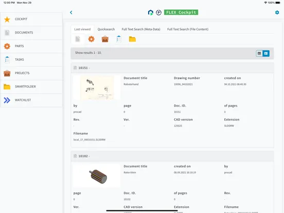
Task: Go back with the left chevron arrow
Action: click(x=71, y=12)
